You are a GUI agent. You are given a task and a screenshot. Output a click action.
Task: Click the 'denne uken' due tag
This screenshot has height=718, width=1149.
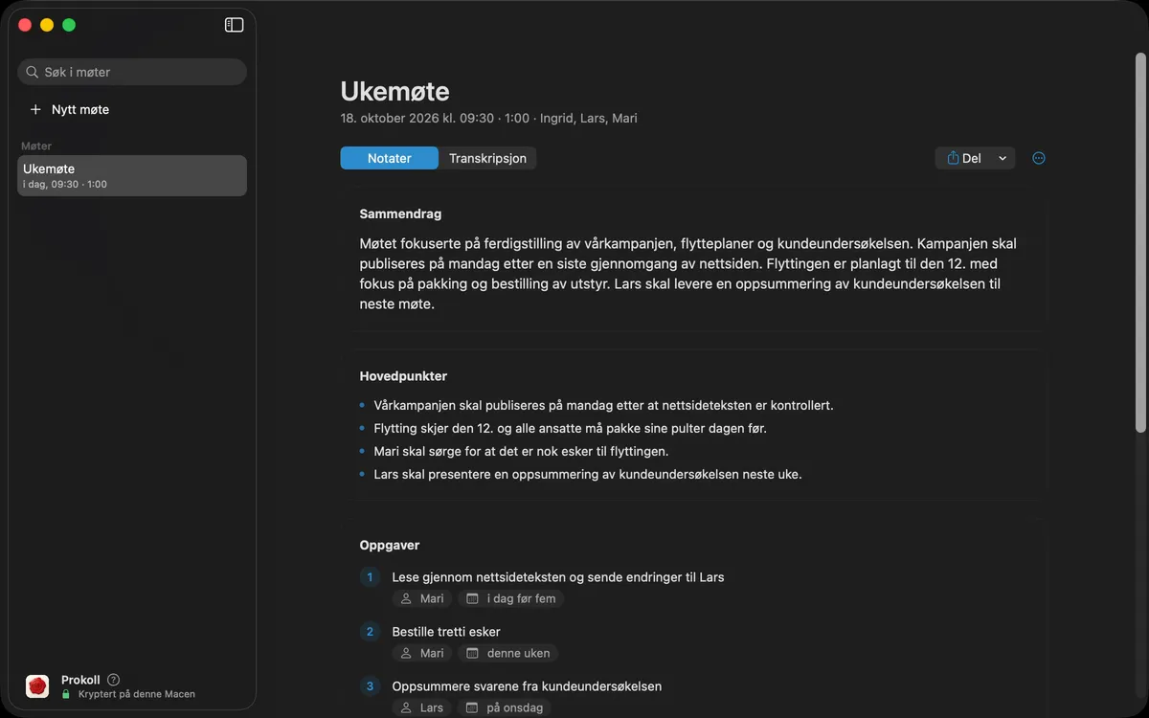507,653
